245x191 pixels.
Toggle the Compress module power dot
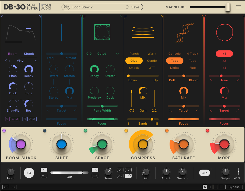click(126, 131)
